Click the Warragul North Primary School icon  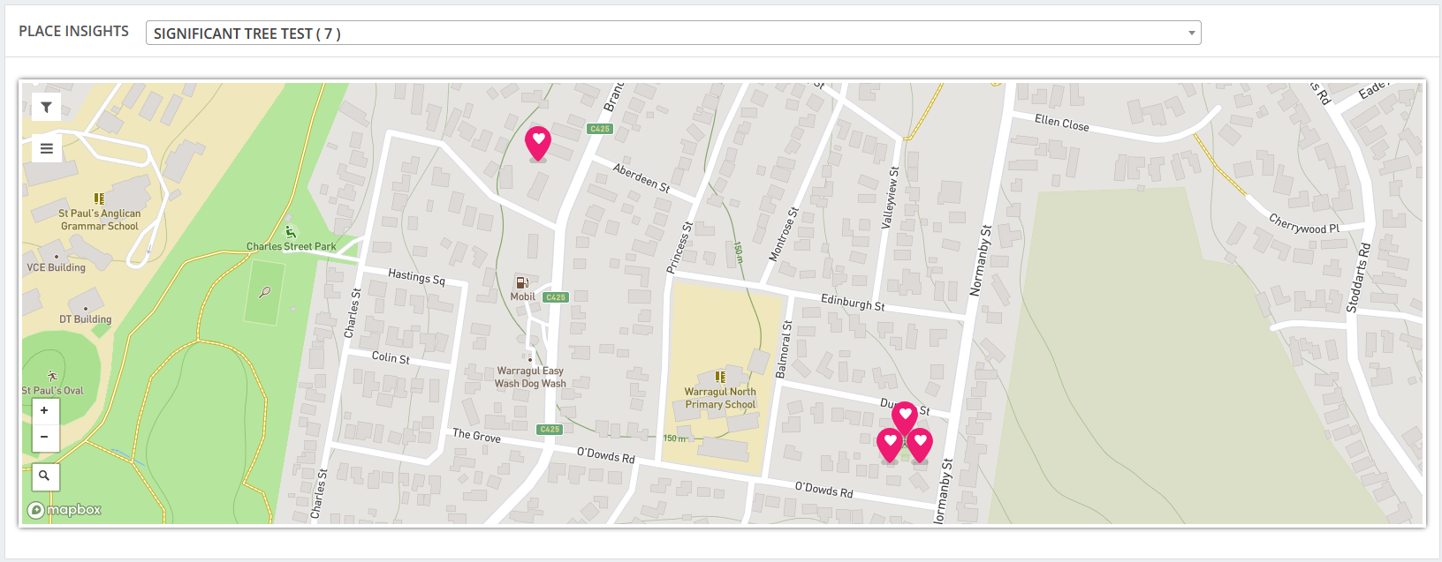(x=720, y=378)
